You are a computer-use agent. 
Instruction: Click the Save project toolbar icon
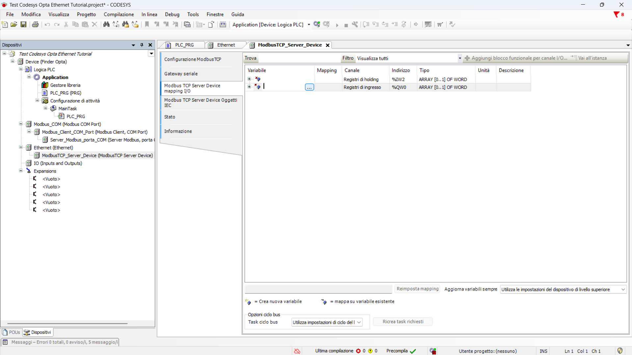pyautogui.click(x=23, y=24)
